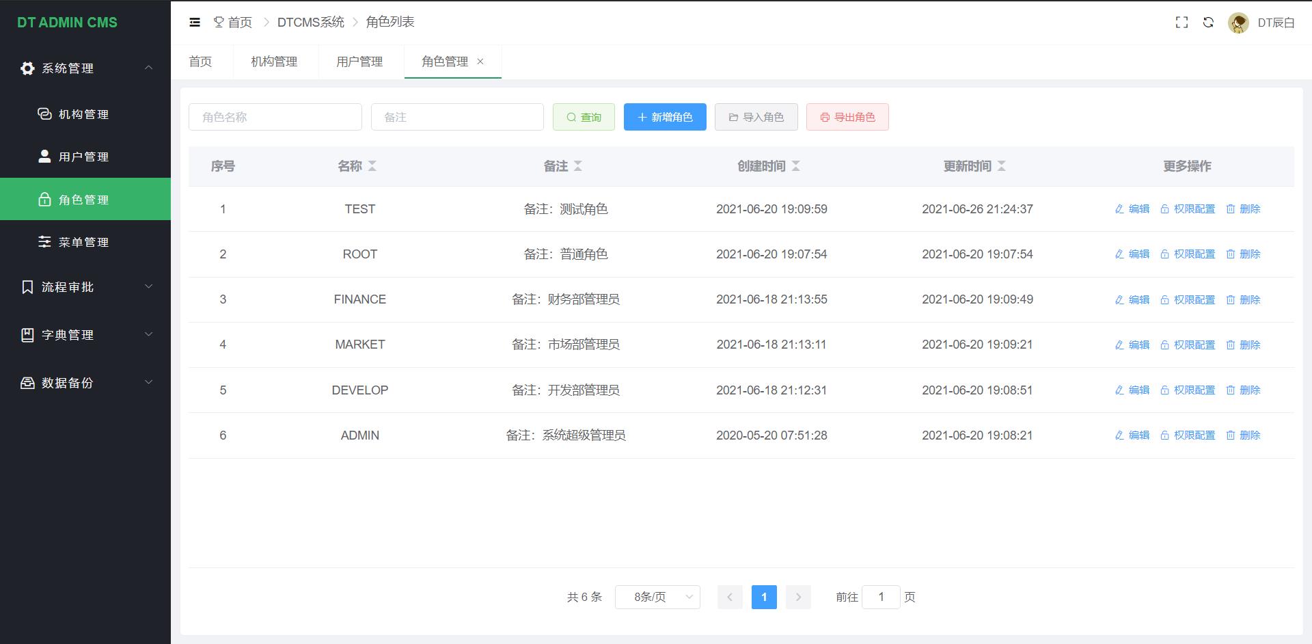The width and height of the screenshot is (1312, 644).
Task: Focus the 备注 search field
Action: (x=457, y=117)
